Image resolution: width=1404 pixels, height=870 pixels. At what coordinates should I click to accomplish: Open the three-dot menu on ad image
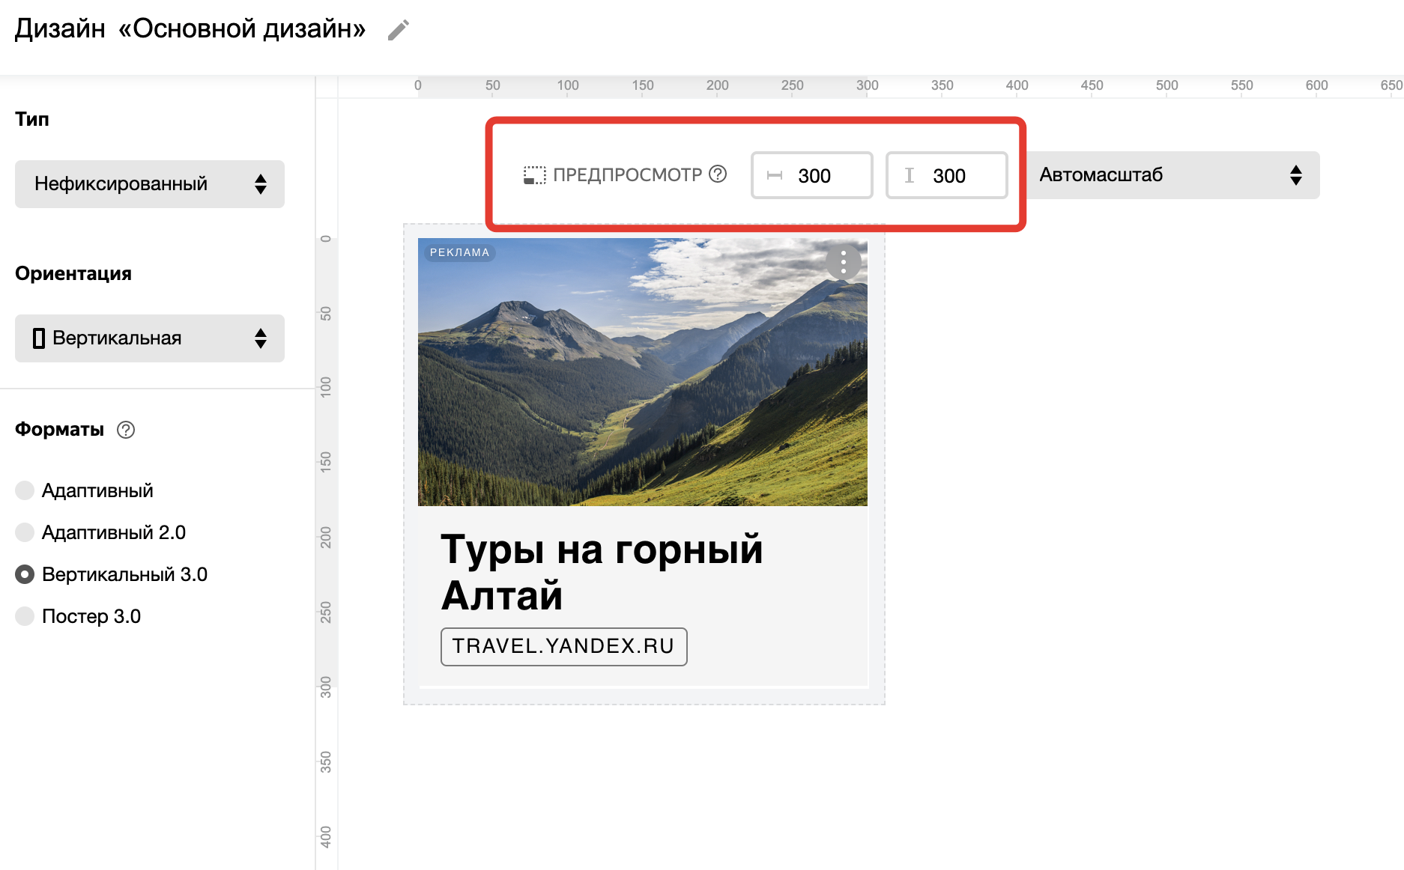point(844,262)
